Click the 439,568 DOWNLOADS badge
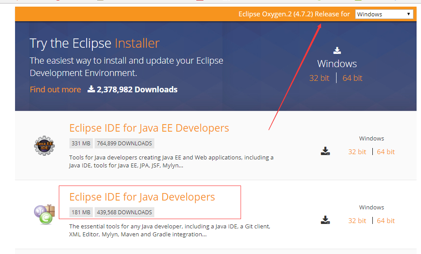421x254 pixels. (x=124, y=212)
